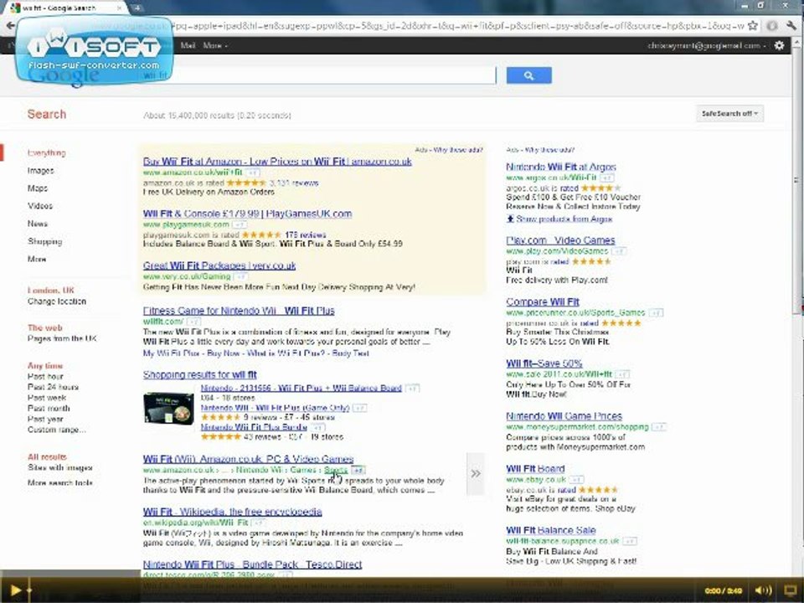Open Wii Fit Board ebay ad
This screenshot has height=603, width=804.
tap(535, 469)
